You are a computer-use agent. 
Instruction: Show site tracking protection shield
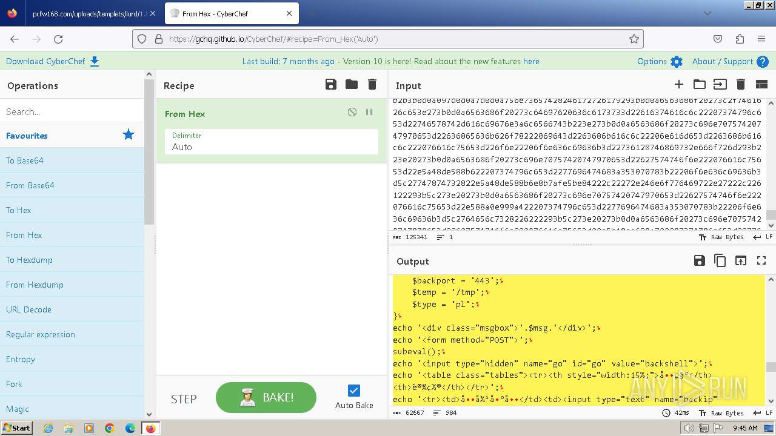(142, 39)
